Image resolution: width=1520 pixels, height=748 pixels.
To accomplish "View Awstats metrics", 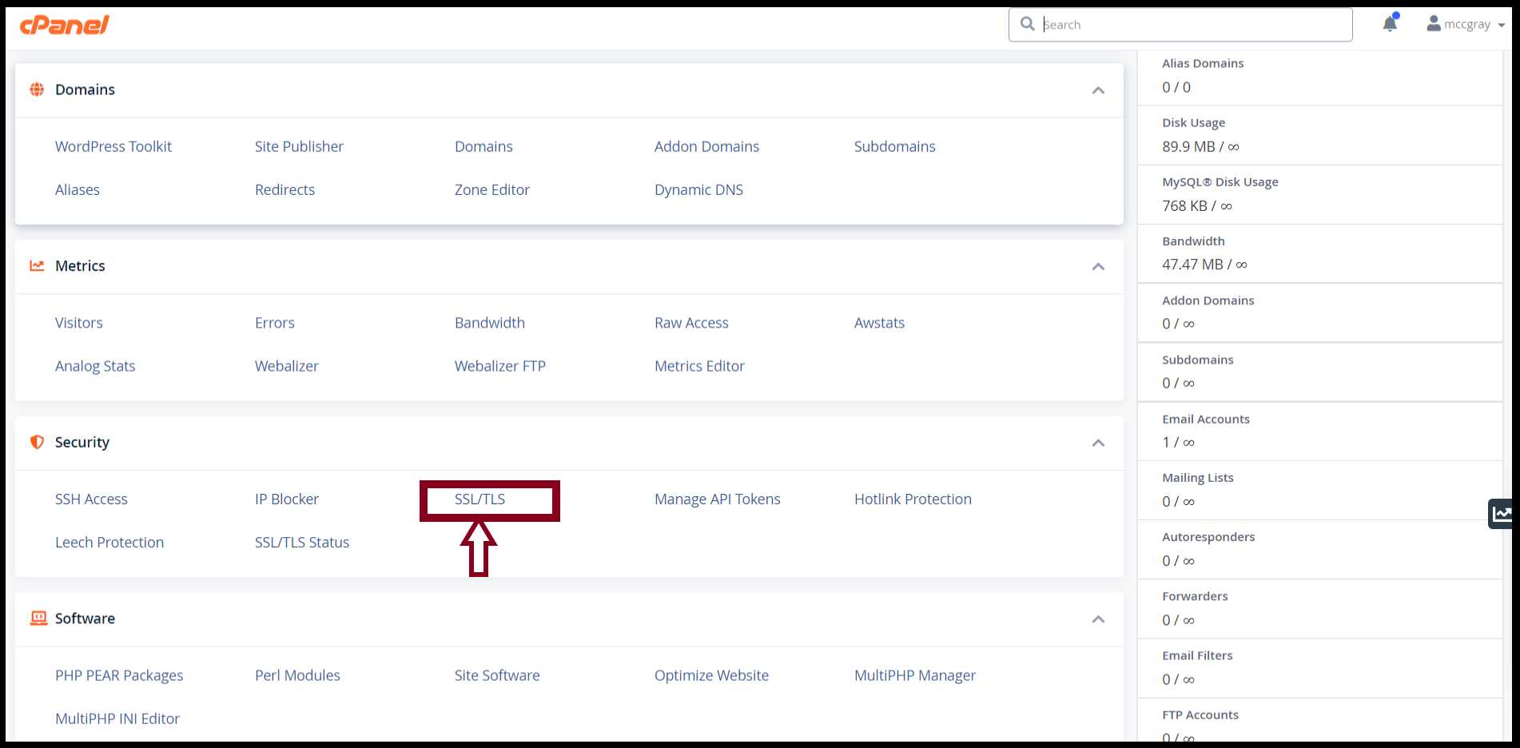I will click(x=879, y=322).
